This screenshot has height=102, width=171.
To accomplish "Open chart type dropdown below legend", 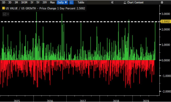I will pos(6,14).
